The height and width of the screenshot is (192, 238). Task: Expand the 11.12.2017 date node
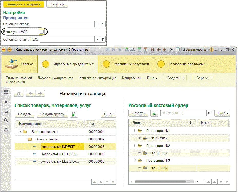click(x=139, y=138)
